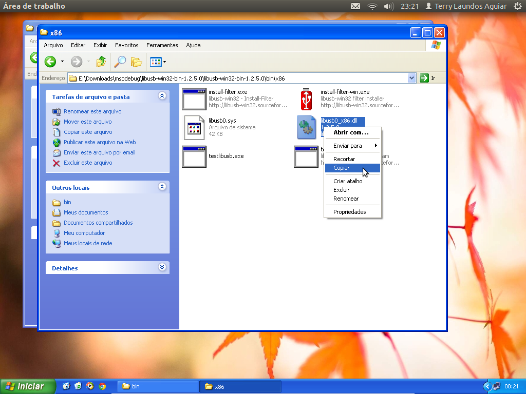Launch Windows Media Player from quick launch
The width and height of the screenshot is (526, 394).
90,386
